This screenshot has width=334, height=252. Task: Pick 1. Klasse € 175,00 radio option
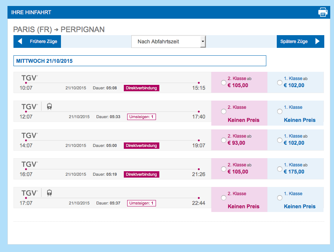(x=280, y=169)
